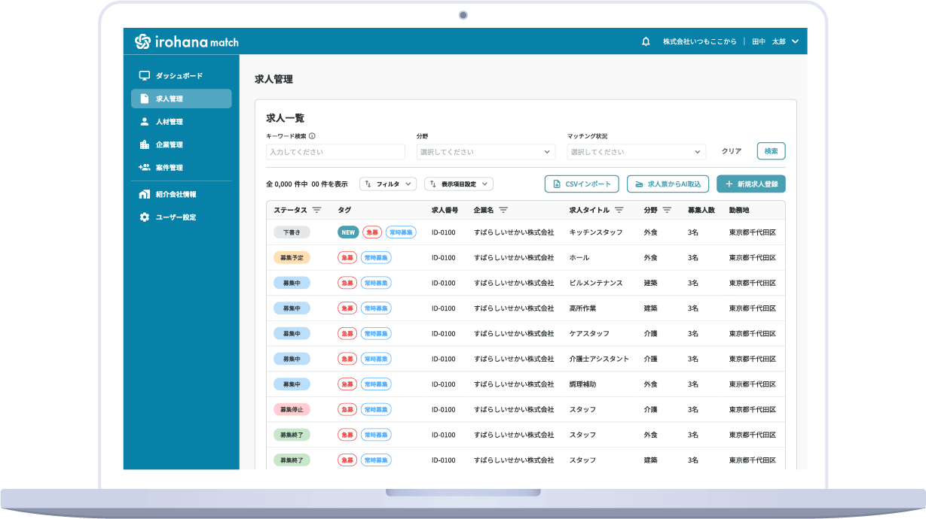
Task: Expand the マッチング状況 dropdown
Action: pyautogui.click(x=637, y=152)
